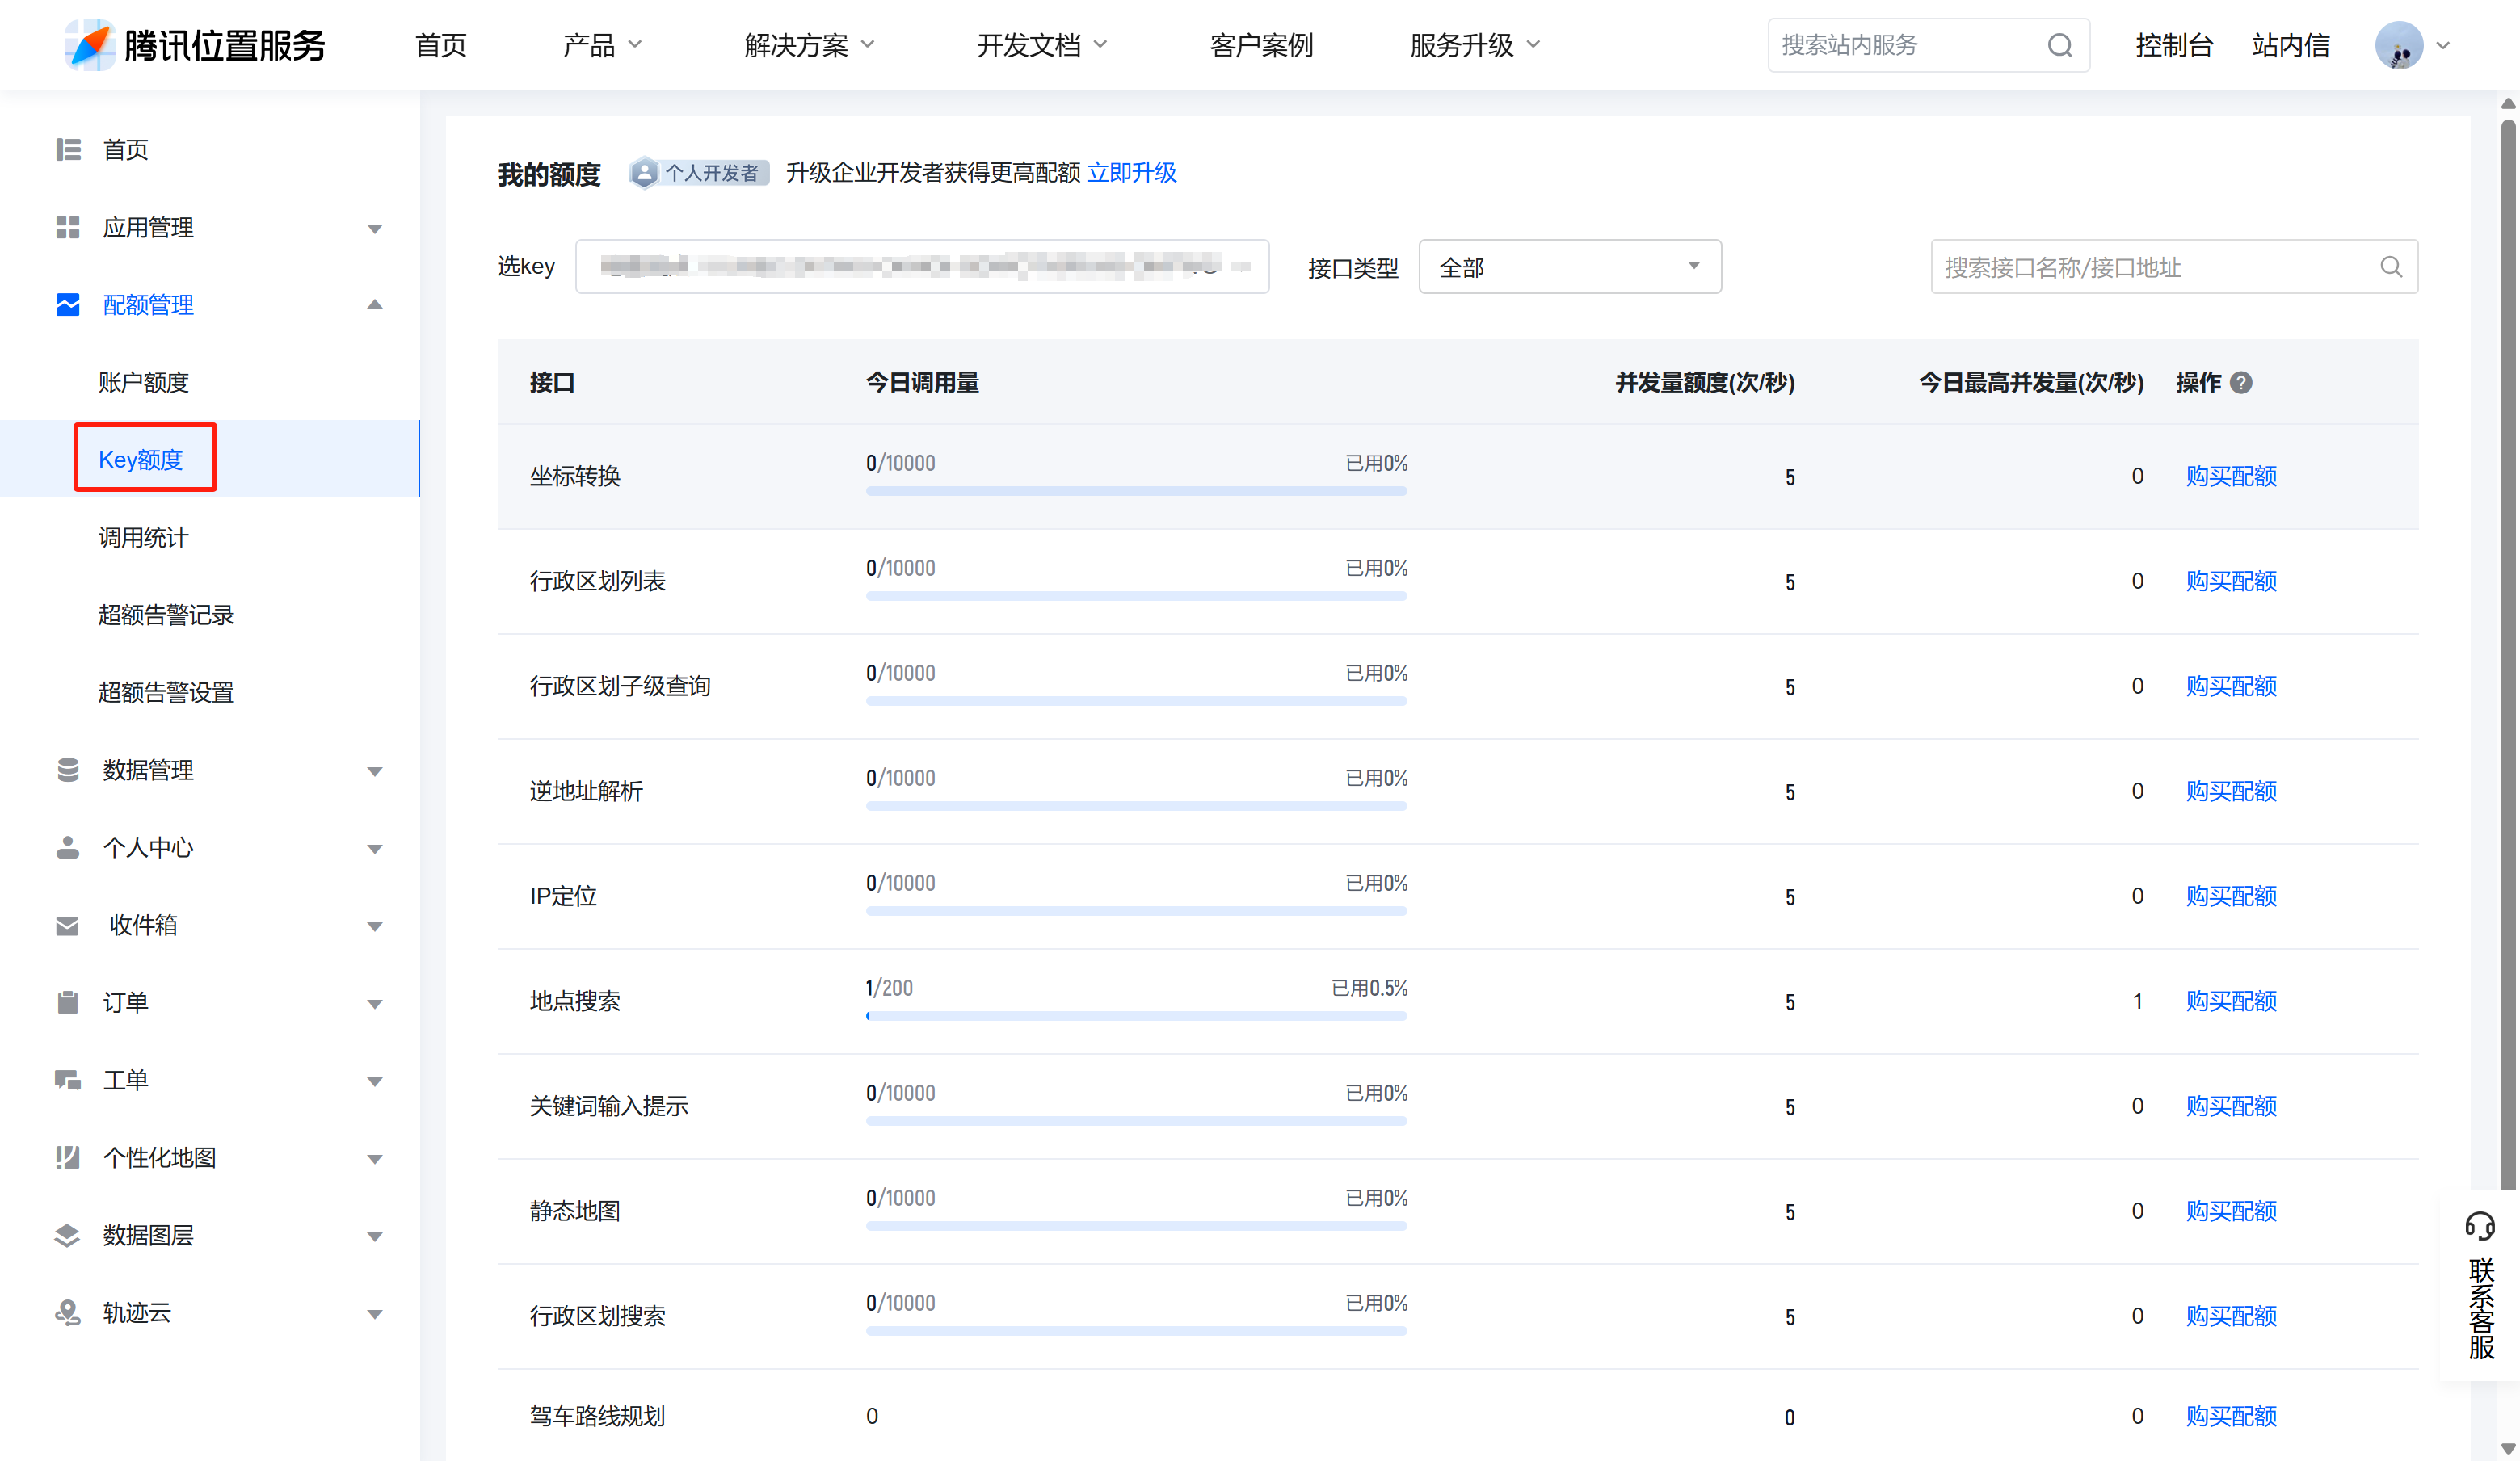
Task: Select 客户案例 in the top navigation
Action: 1261,45
